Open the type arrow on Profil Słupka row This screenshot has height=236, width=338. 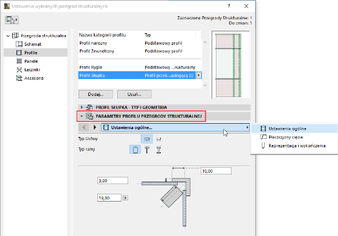point(199,75)
